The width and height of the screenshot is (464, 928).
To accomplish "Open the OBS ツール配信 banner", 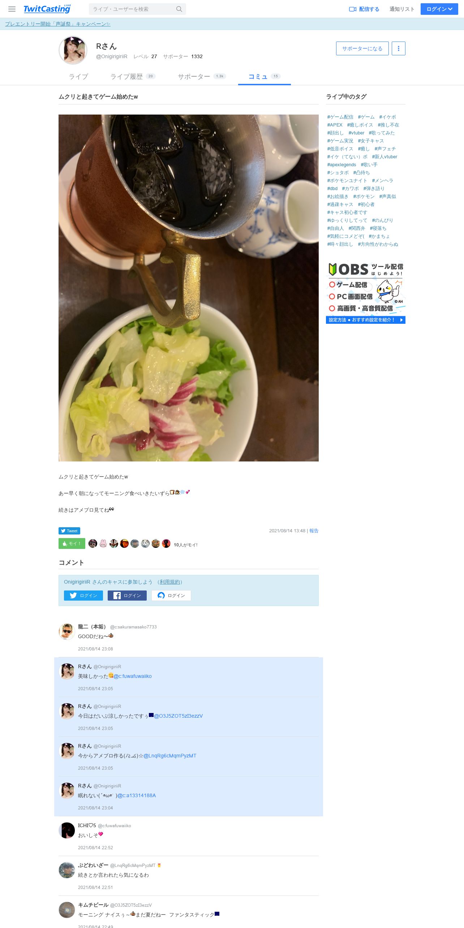I will tap(366, 292).
